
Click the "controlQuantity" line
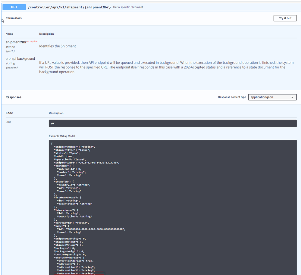click(x=70, y=255)
